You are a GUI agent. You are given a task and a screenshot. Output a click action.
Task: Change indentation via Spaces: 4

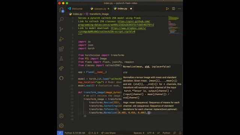coord(139,133)
